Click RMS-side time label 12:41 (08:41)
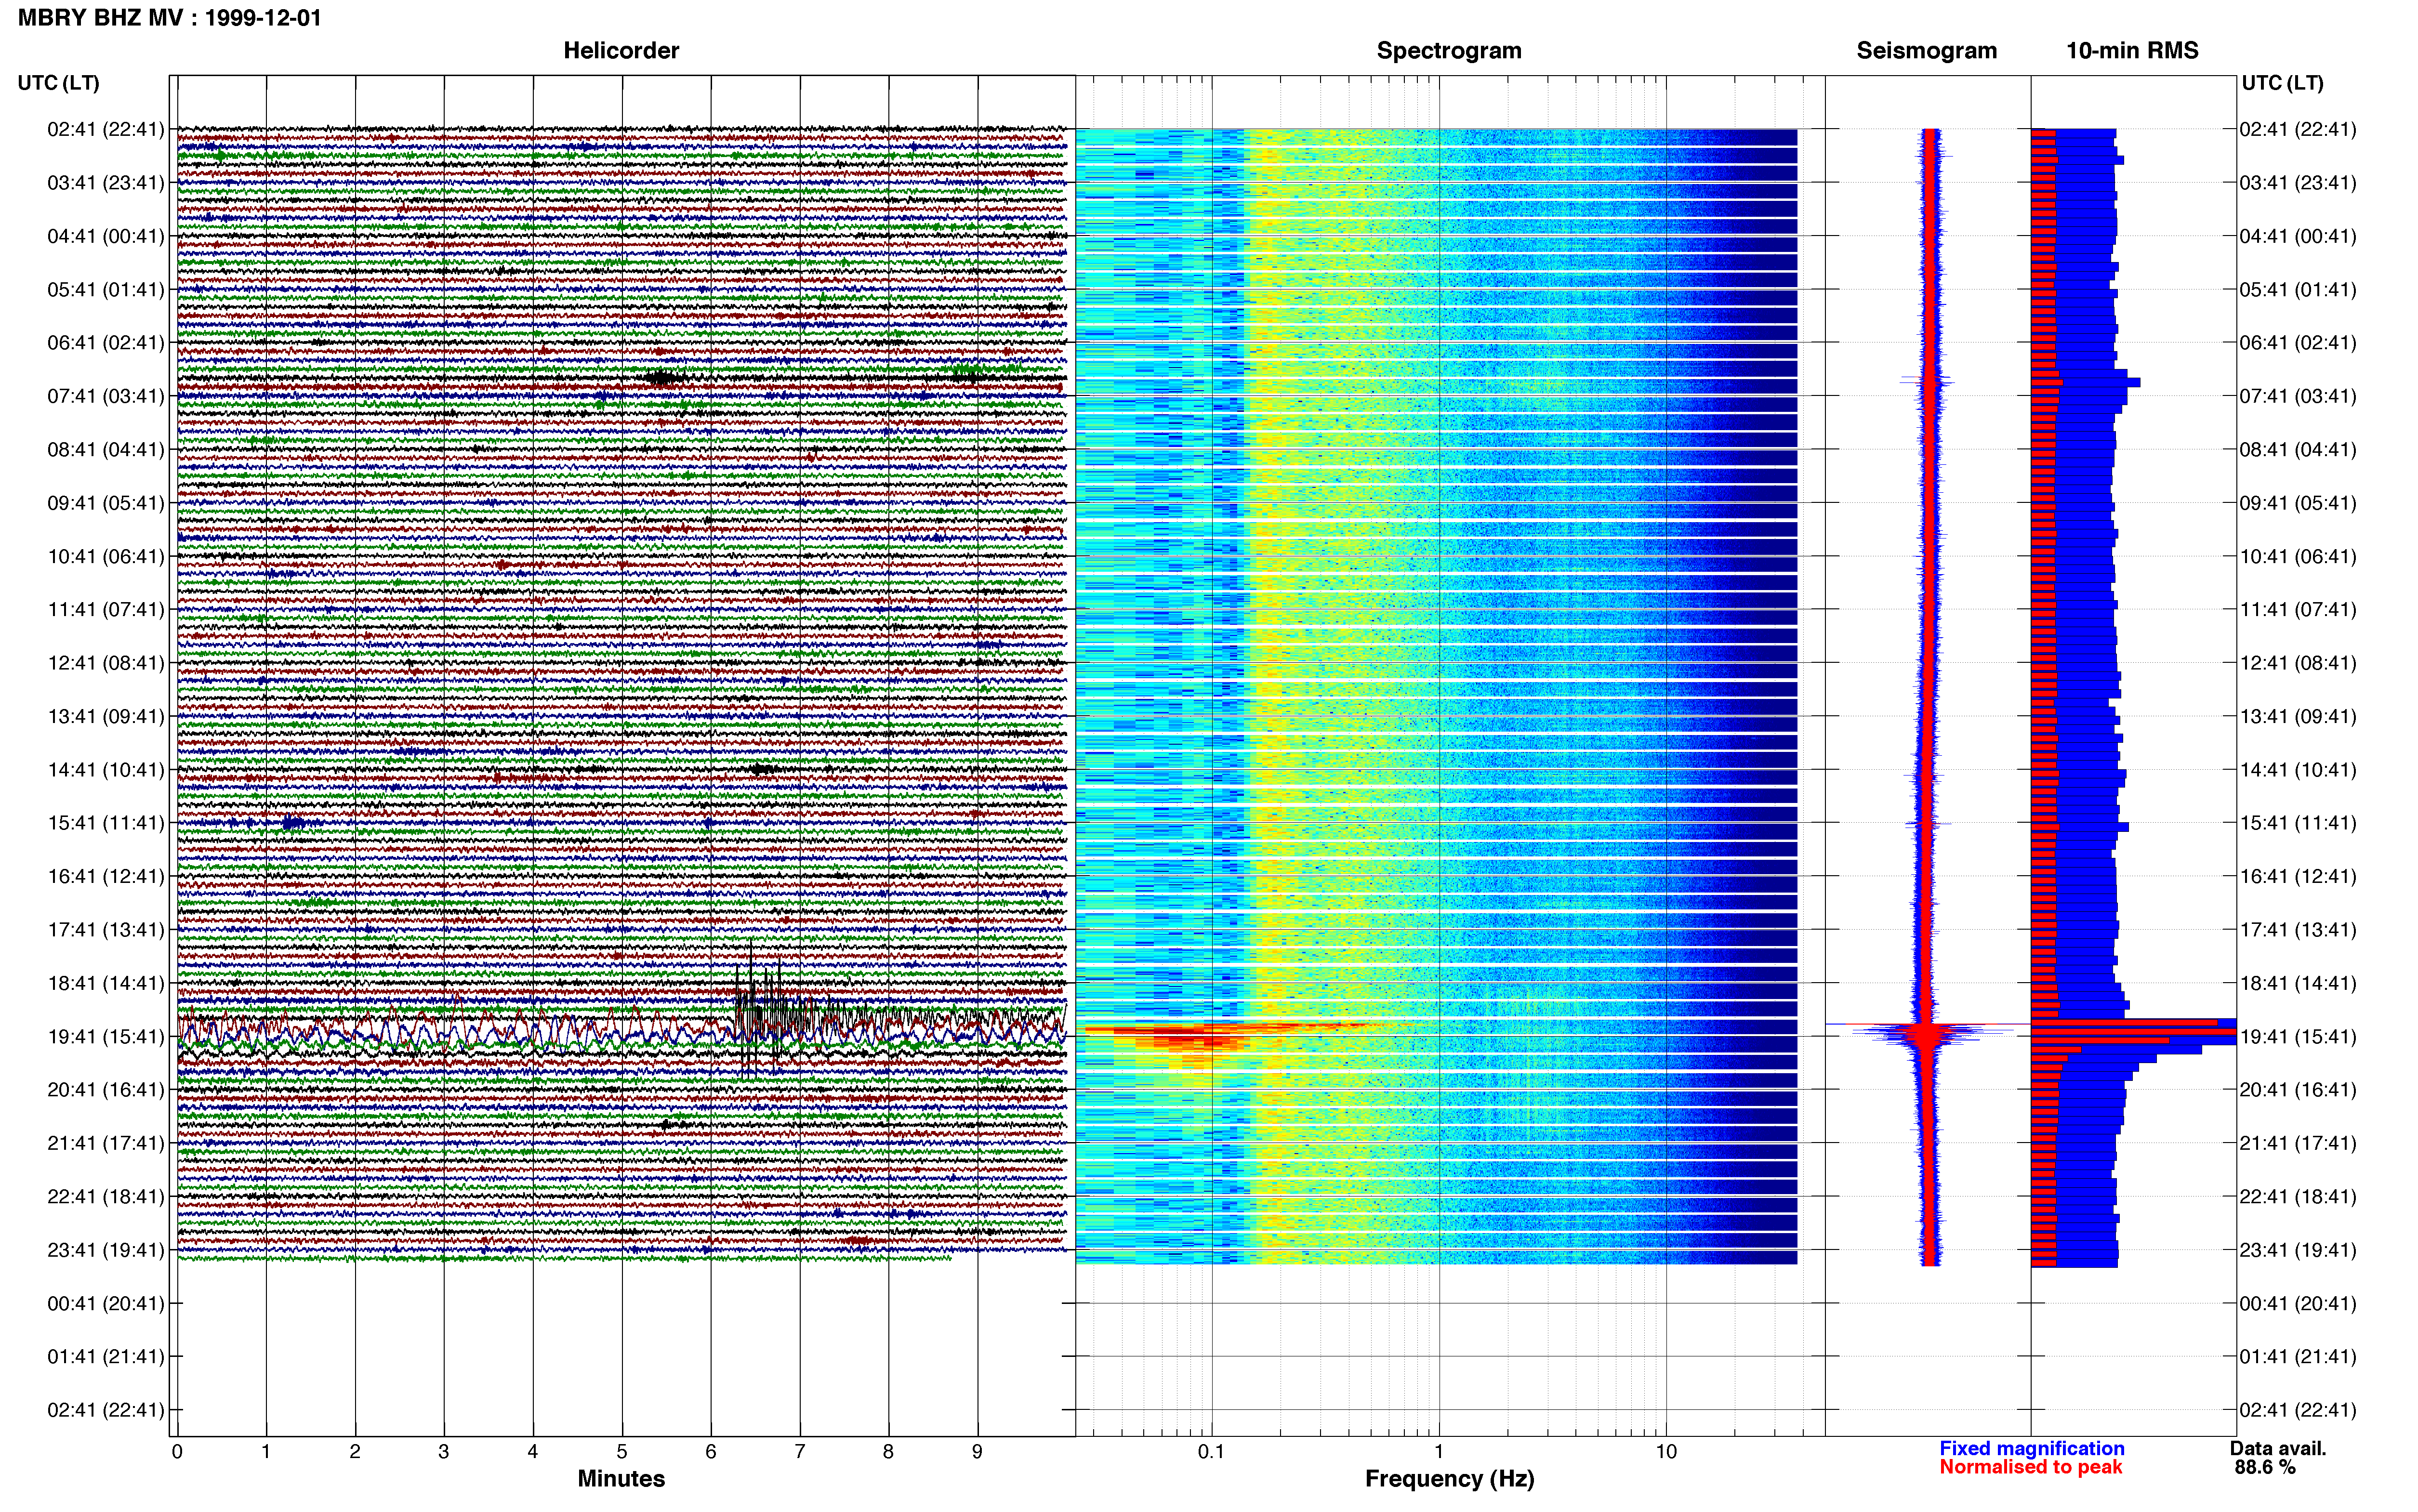Screen dimensions: 2418x1512 2298,662
